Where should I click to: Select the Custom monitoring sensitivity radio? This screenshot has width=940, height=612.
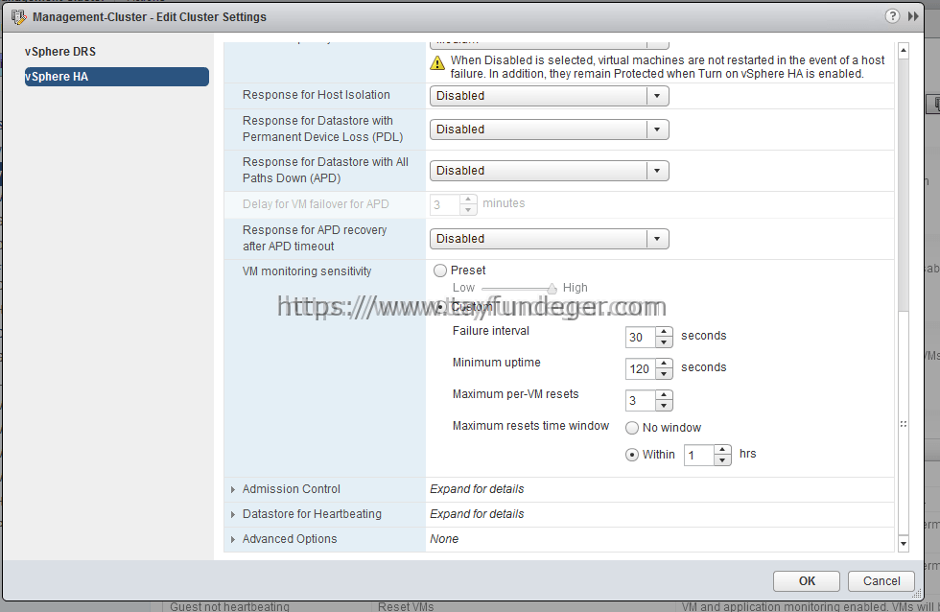tap(440, 307)
